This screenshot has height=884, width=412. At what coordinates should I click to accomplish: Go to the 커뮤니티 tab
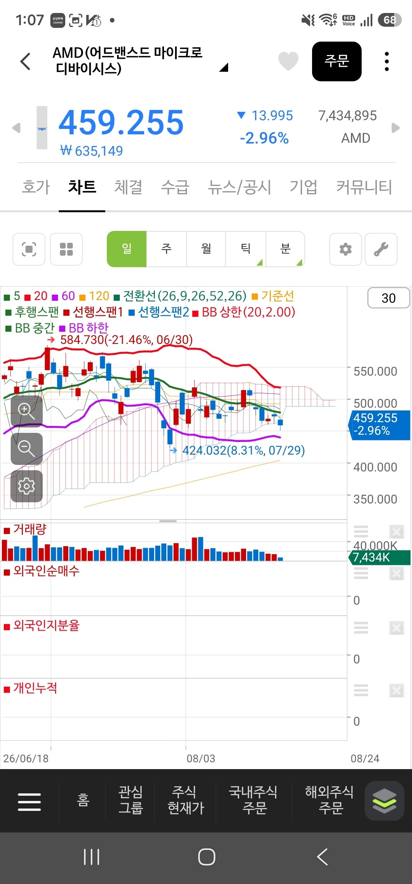pyautogui.click(x=364, y=187)
